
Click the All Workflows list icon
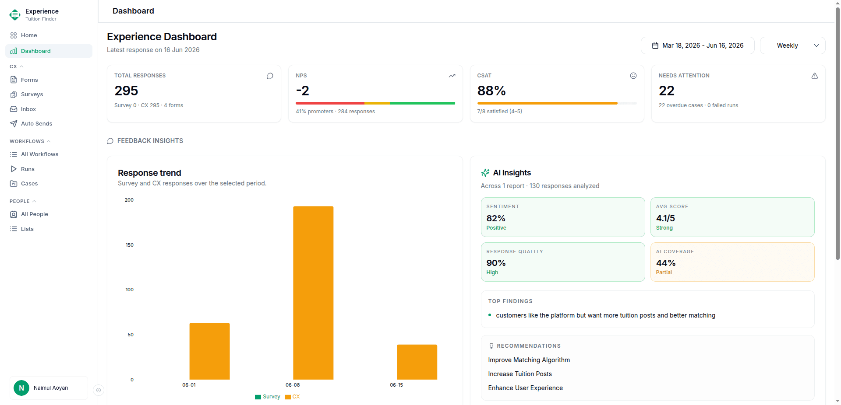pos(14,154)
